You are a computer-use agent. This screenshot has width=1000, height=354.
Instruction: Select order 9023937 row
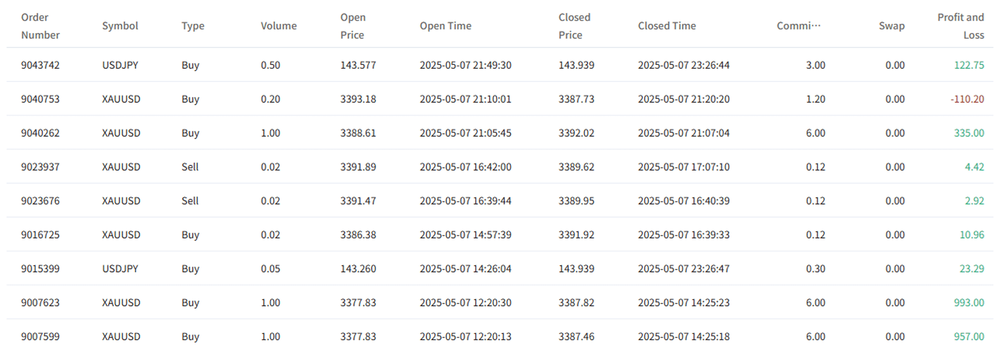pyautogui.click(x=500, y=167)
